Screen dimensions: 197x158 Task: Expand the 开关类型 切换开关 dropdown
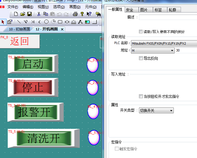(156, 110)
